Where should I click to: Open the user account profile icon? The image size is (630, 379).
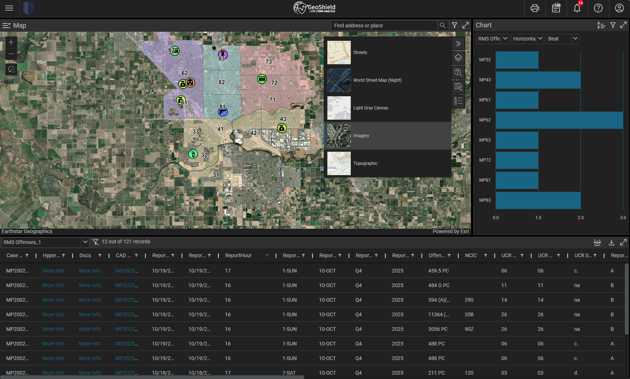[x=619, y=8]
